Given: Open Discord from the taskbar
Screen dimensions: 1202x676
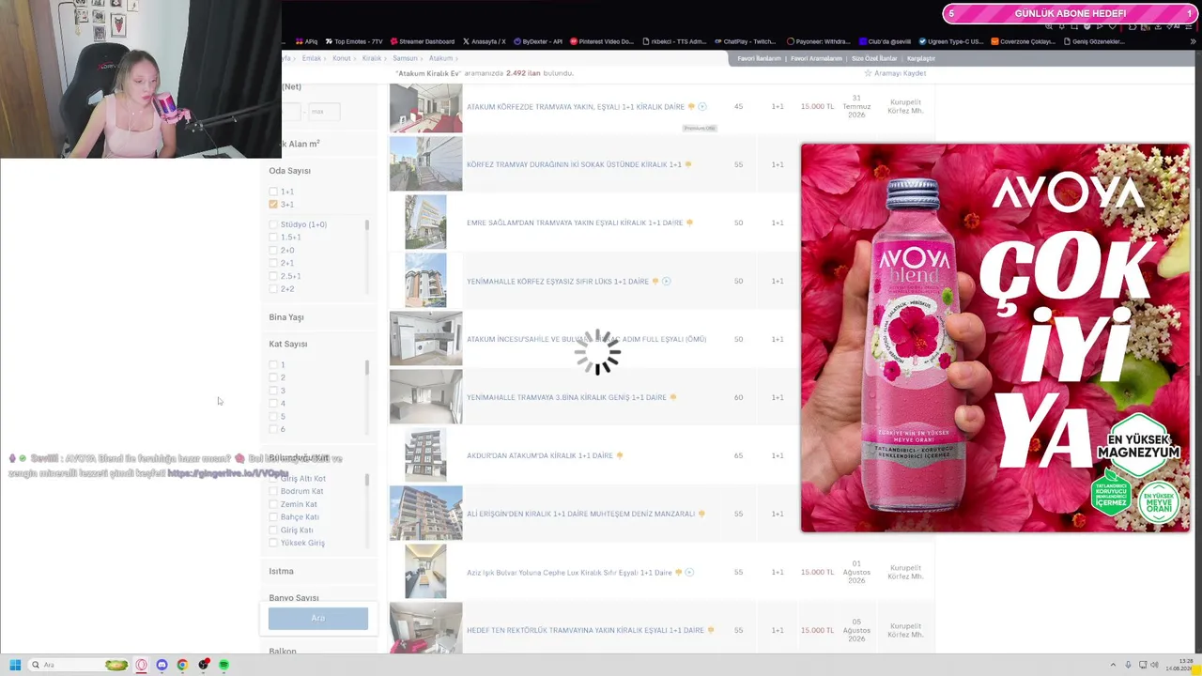Looking at the screenshot, I should point(162,665).
